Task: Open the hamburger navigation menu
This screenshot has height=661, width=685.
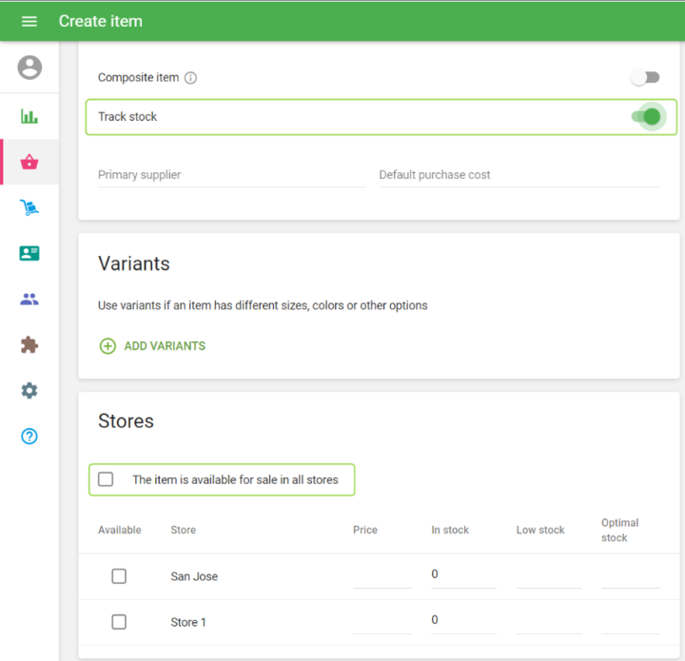Action: pyautogui.click(x=29, y=21)
